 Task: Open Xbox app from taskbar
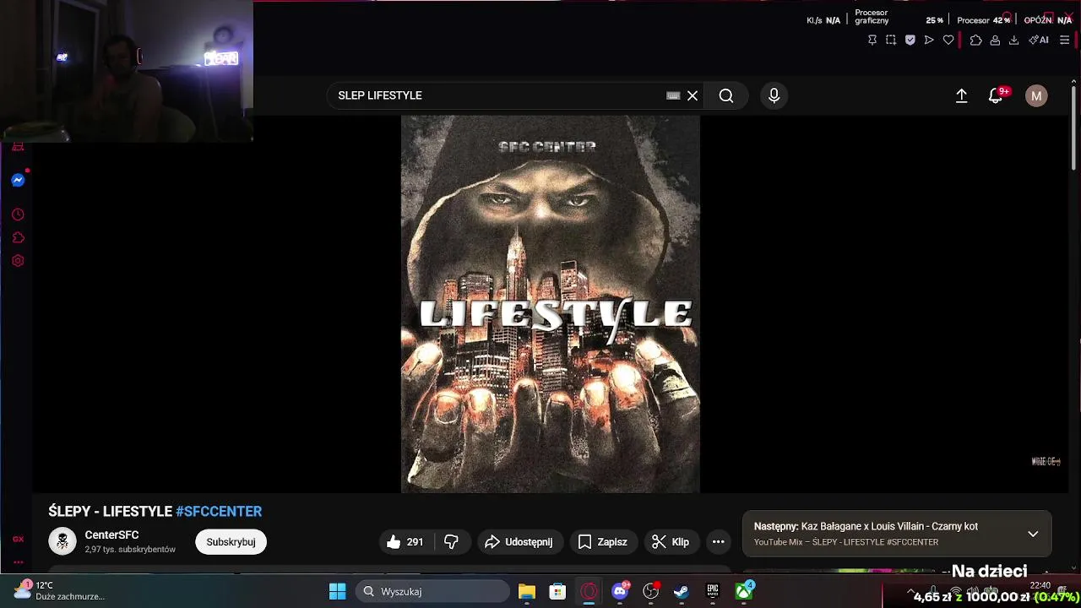point(744,591)
